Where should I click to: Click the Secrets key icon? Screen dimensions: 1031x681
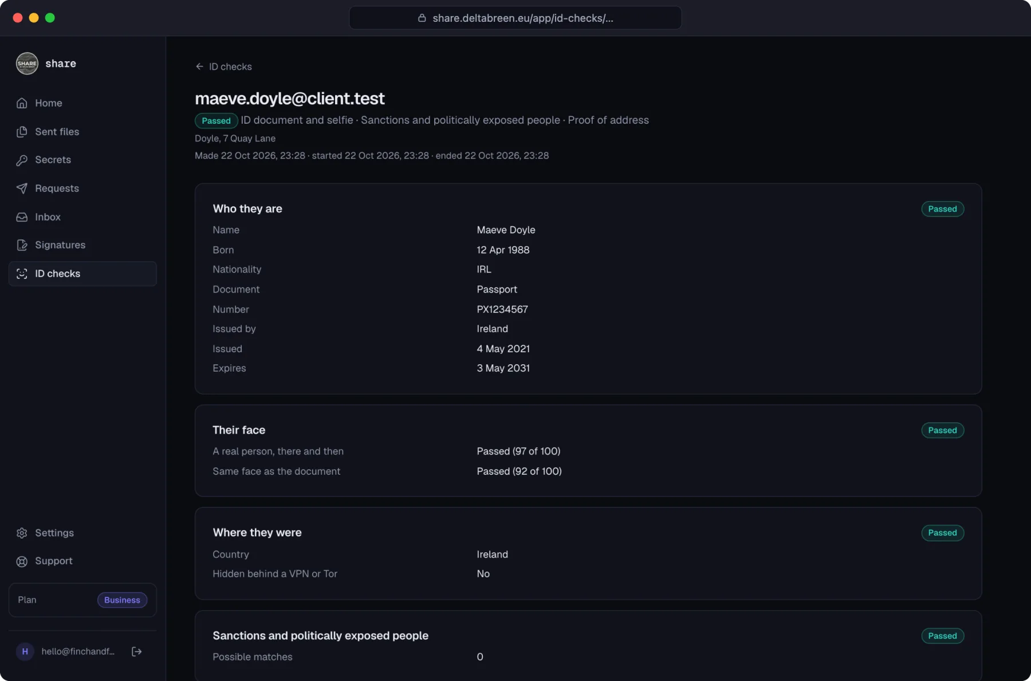tap(22, 160)
